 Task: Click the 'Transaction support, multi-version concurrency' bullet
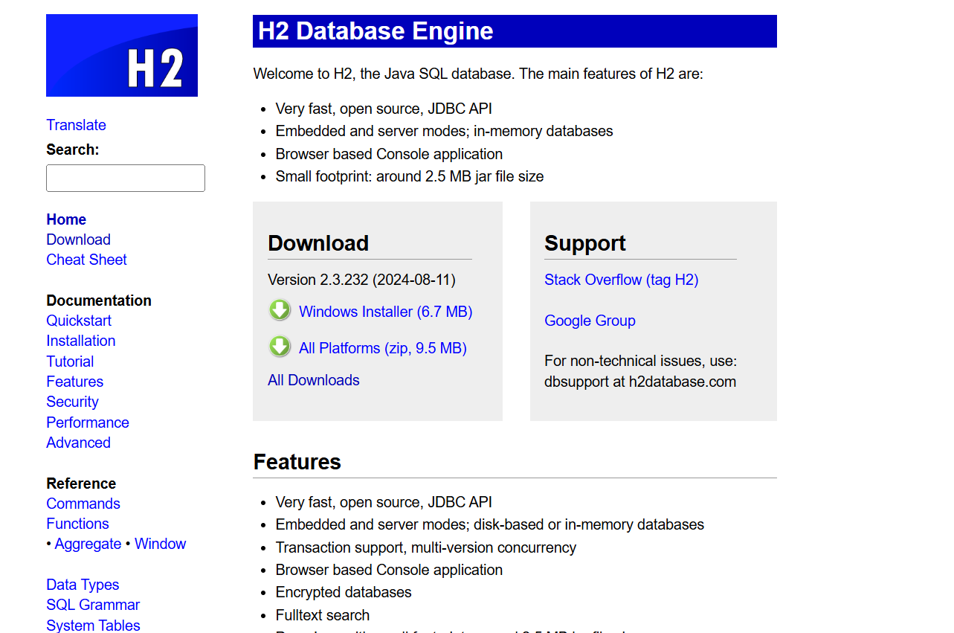tap(426, 547)
